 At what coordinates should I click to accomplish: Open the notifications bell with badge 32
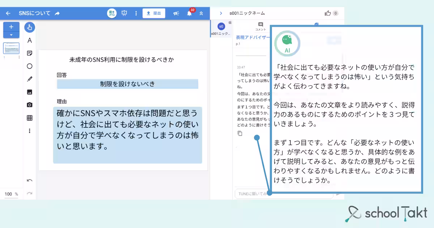click(190, 13)
